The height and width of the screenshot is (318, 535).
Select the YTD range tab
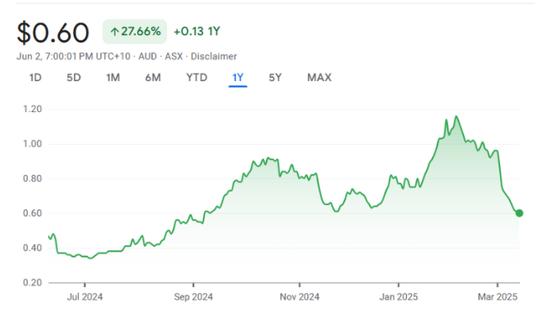[x=197, y=77]
